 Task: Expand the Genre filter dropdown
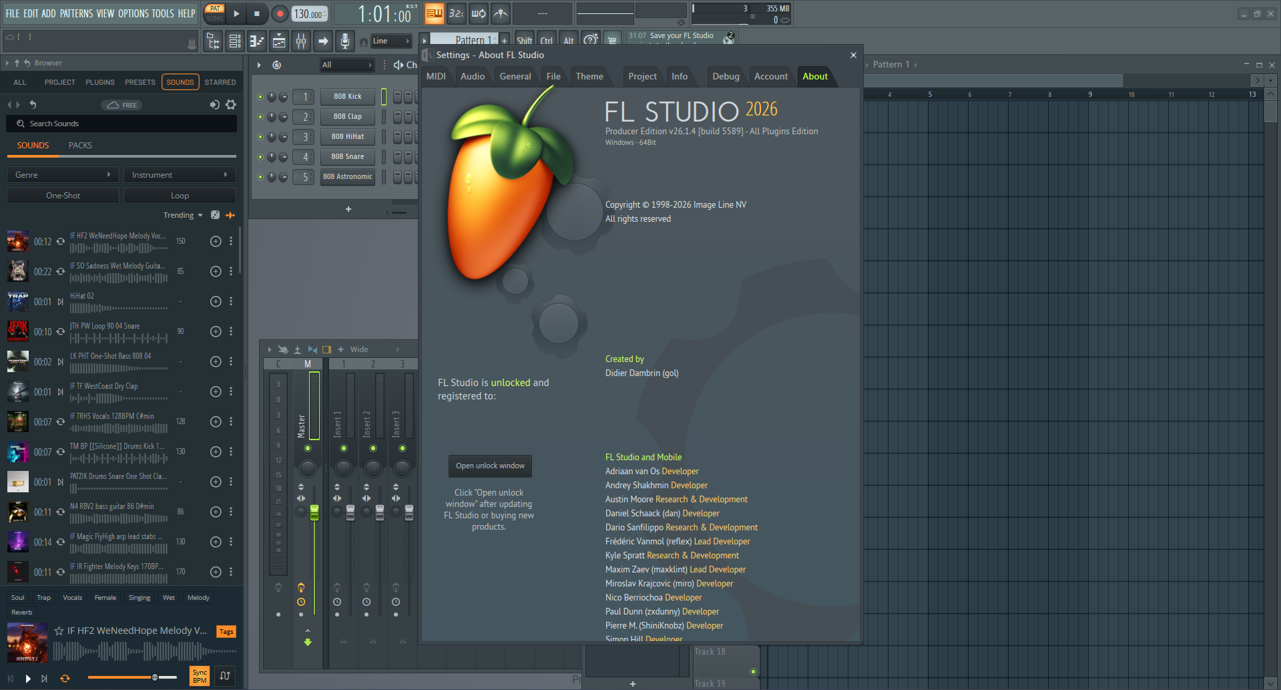(63, 175)
